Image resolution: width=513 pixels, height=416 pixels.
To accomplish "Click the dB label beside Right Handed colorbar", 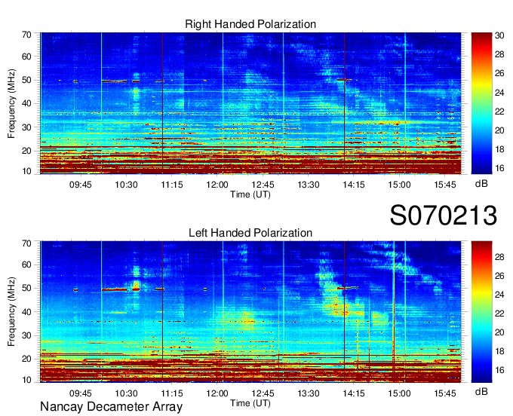I will point(481,184).
